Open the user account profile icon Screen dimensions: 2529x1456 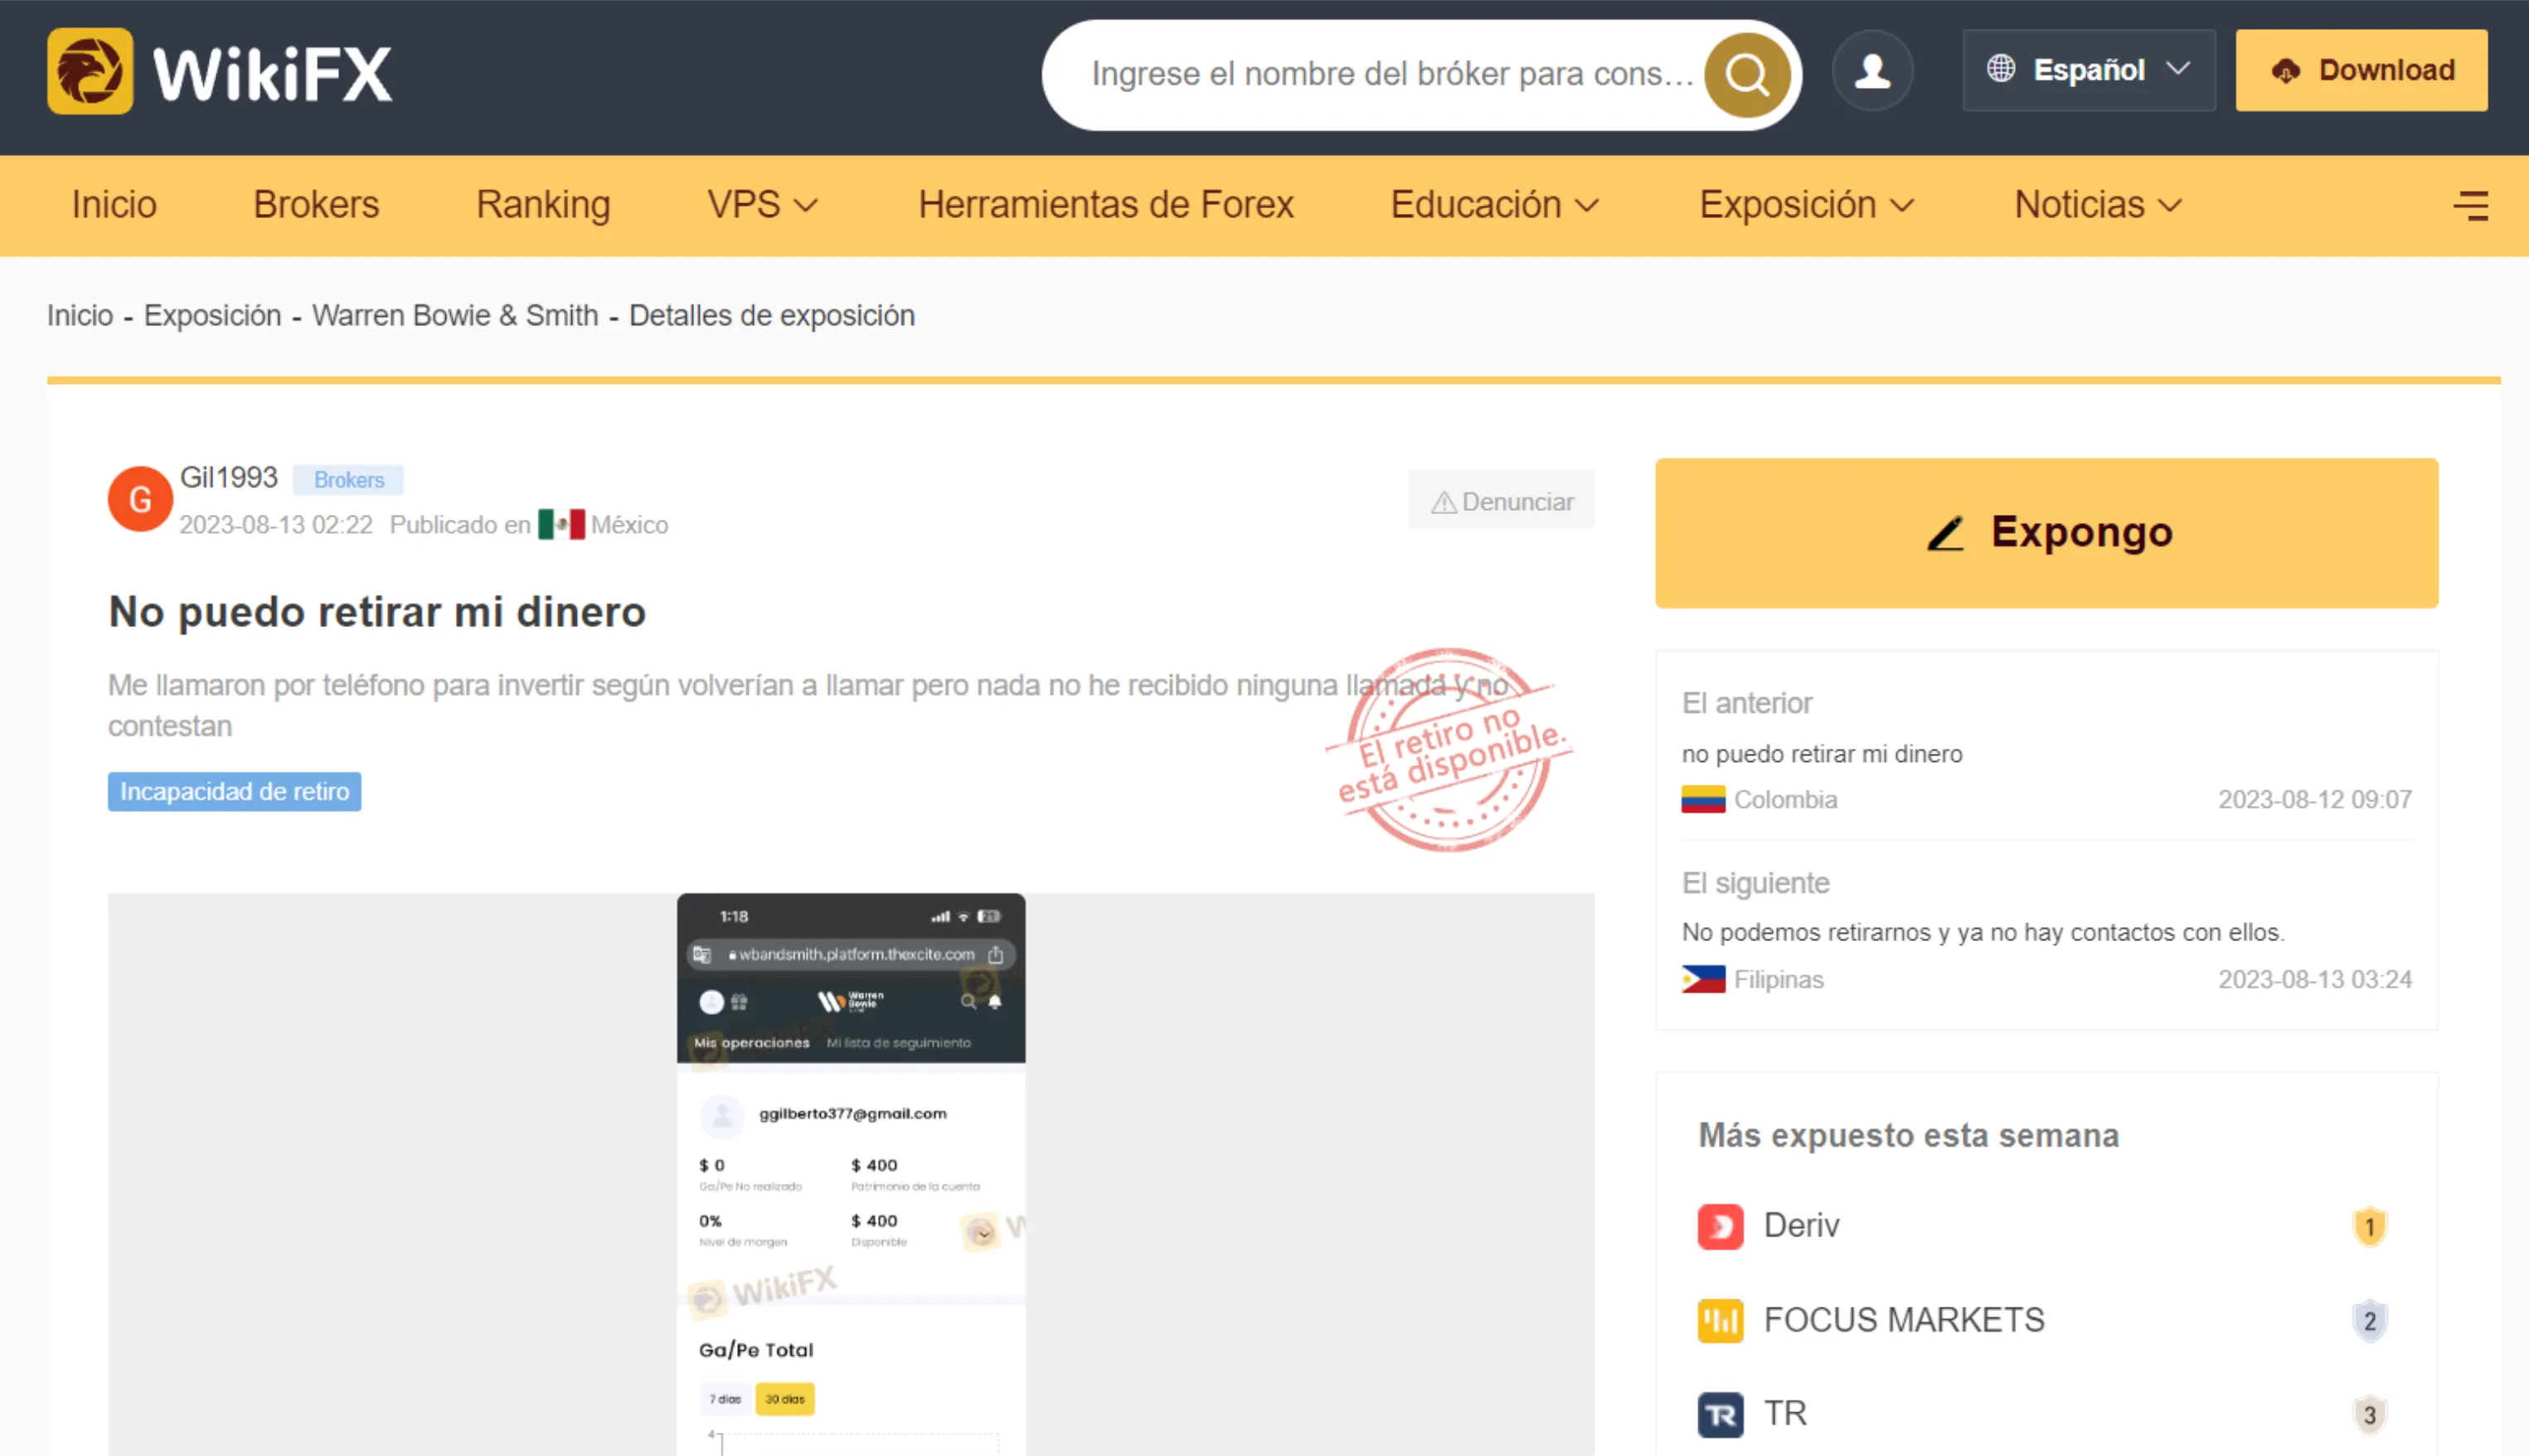[1872, 71]
